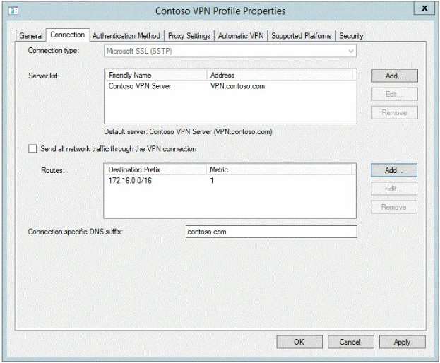Remove a server from the Server list
Screen dimensions: 440x363
click(395, 112)
